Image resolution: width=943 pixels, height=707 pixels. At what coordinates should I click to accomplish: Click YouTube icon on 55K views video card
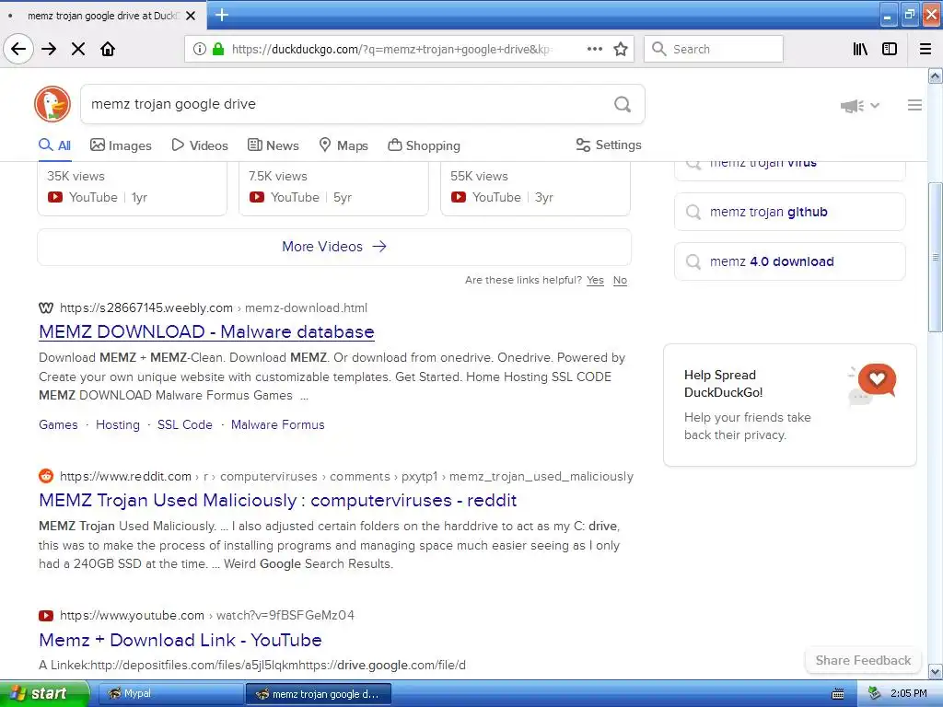459,197
